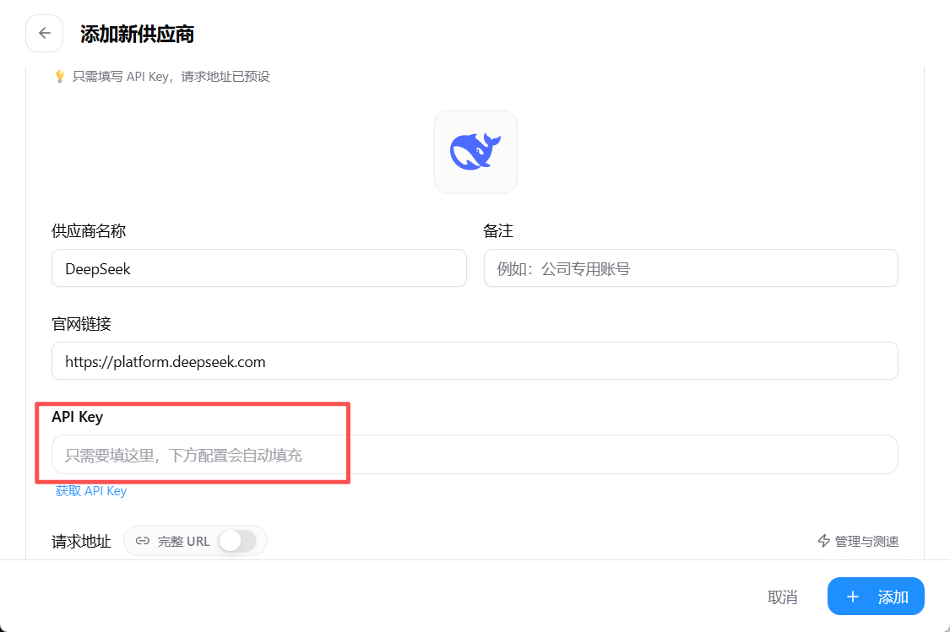
Task: Toggle the 完整 URL switch
Action: [x=237, y=541]
